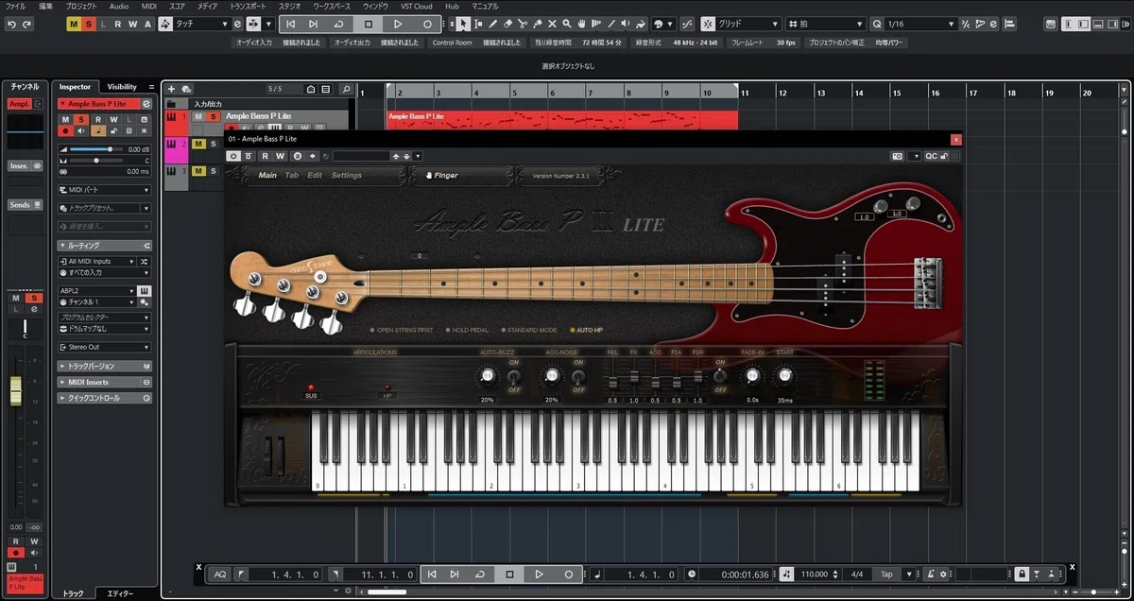1134x601 pixels.
Task: Toggle global Solo S button in toolbar
Action: (89, 24)
